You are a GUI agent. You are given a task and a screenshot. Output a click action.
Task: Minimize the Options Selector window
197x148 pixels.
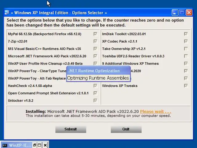point(175,13)
